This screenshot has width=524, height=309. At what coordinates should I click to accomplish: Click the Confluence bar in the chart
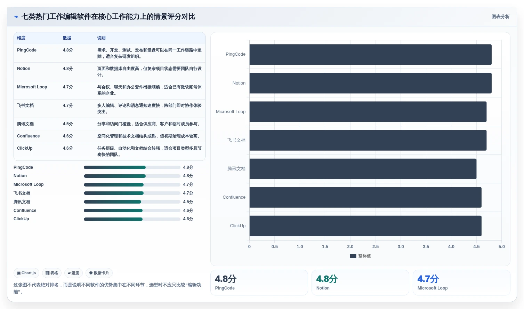coord(365,197)
